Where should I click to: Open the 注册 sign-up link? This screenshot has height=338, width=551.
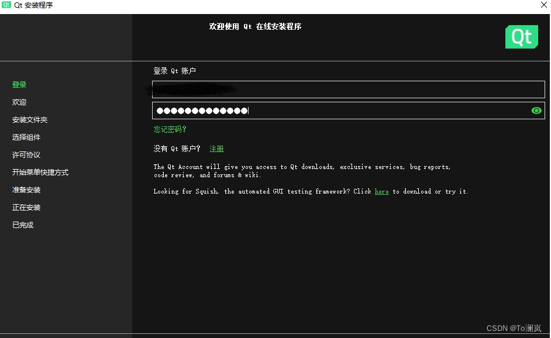(216, 149)
